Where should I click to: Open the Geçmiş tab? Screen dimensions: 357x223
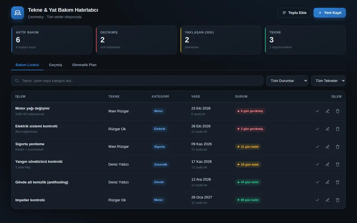click(x=56, y=65)
